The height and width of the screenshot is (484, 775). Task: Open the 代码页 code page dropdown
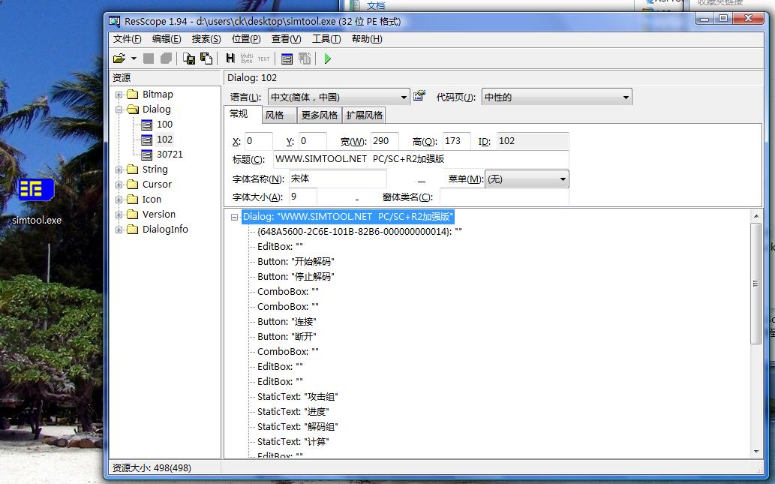pos(626,98)
